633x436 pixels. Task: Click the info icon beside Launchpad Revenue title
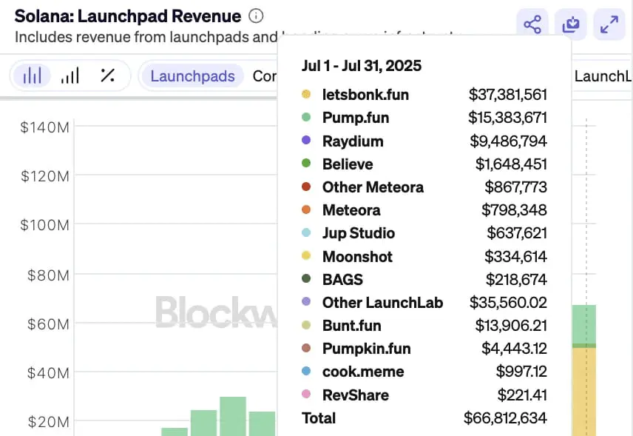click(x=256, y=16)
